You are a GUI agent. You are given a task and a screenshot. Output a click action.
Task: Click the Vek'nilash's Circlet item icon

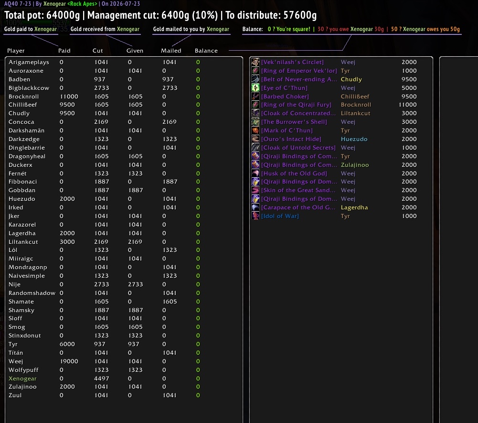[255, 62]
